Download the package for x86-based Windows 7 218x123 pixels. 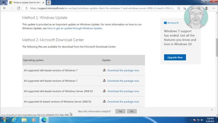click(123, 70)
